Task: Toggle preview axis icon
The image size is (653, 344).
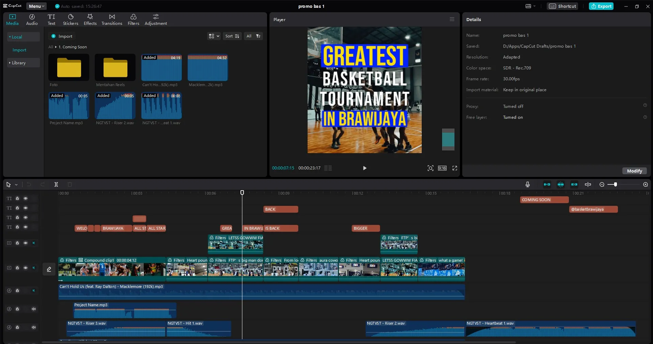Action: point(588,184)
